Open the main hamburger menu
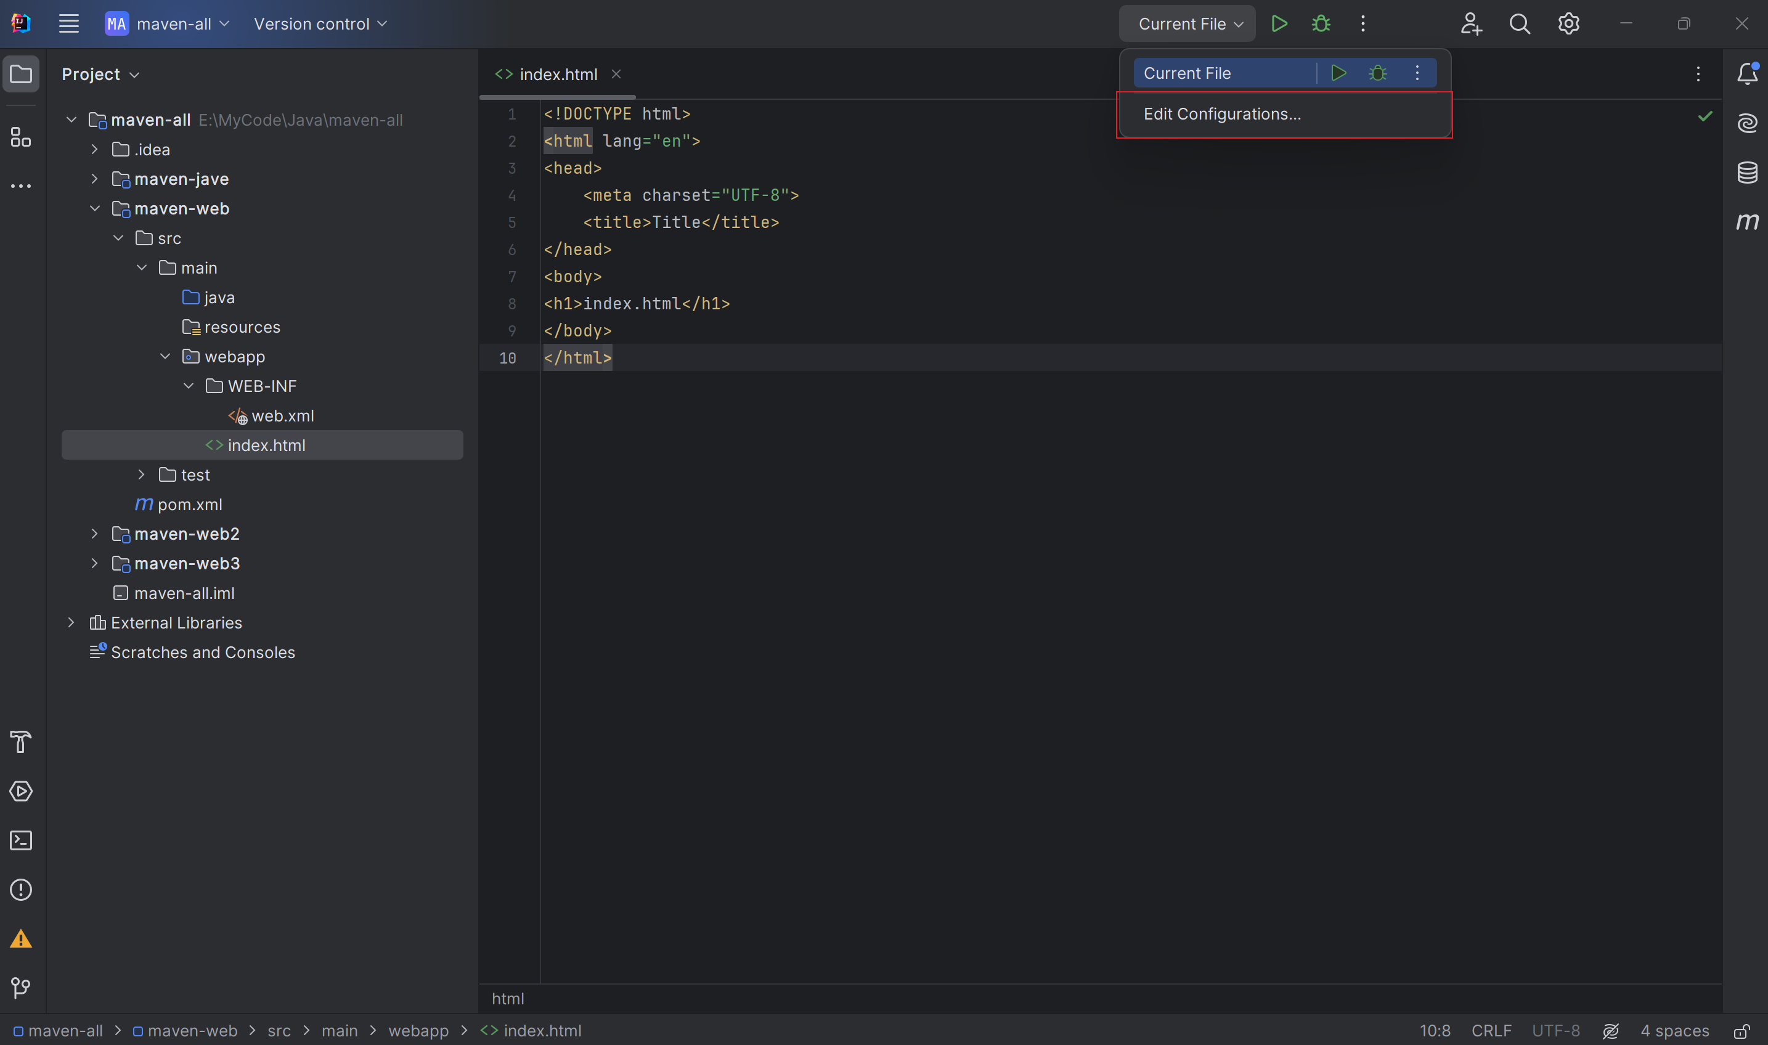The image size is (1768, 1045). pos(68,23)
